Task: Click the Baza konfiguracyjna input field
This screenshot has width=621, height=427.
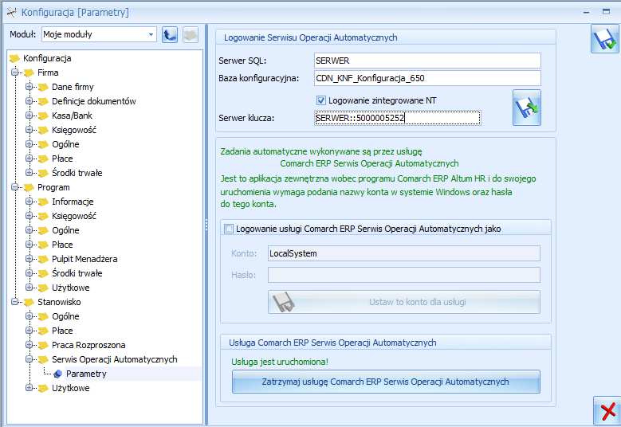Action: point(427,78)
